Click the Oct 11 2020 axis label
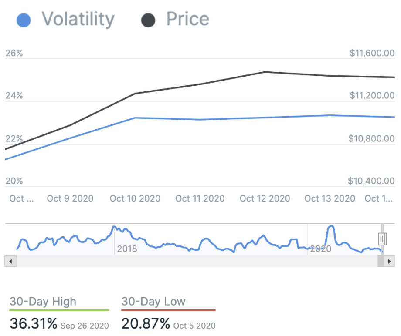This screenshot has height=336, width=401. tap(200, 198)
